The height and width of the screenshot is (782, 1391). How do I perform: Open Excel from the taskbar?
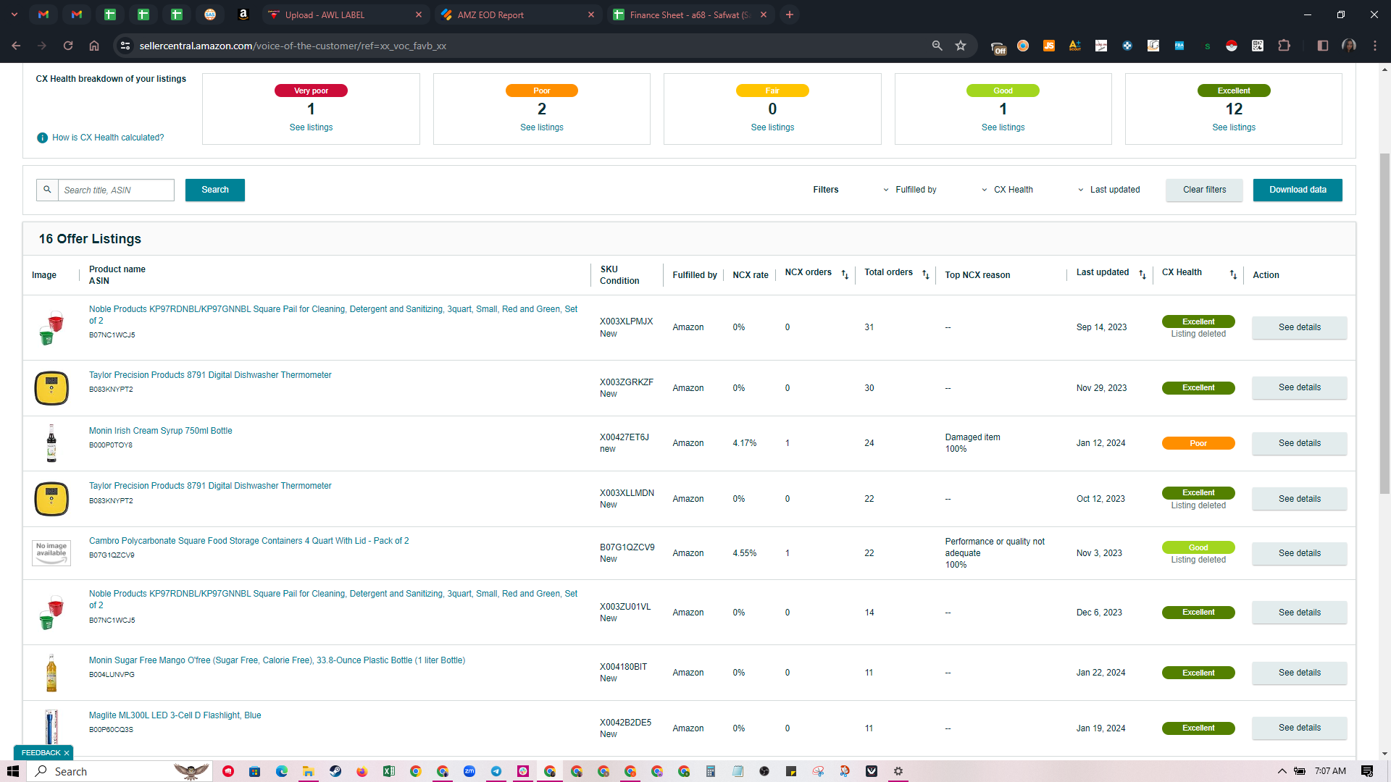pyautogui.click(x=389, y=771)
